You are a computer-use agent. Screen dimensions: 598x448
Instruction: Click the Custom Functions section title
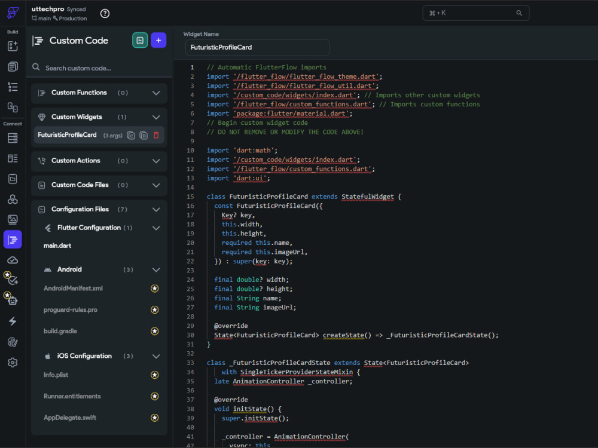pos(79,93)
